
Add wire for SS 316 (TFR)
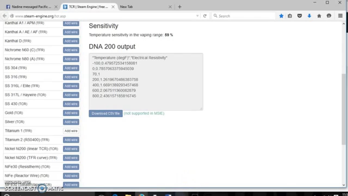click(x=71, y=77)
